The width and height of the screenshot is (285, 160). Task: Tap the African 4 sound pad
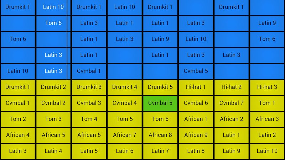[x=17, y=135]
